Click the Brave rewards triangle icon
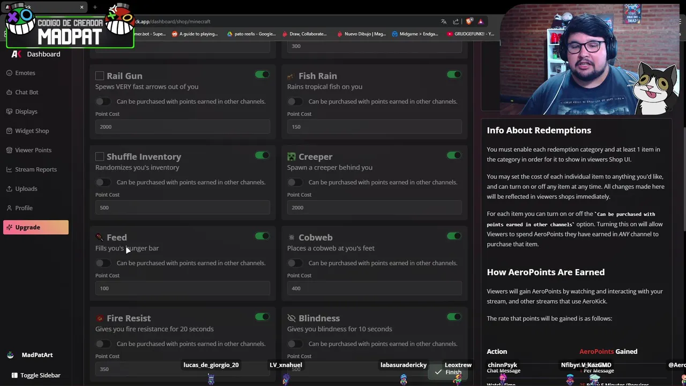This screenshot has height=386, width=686. coord(481,21)
